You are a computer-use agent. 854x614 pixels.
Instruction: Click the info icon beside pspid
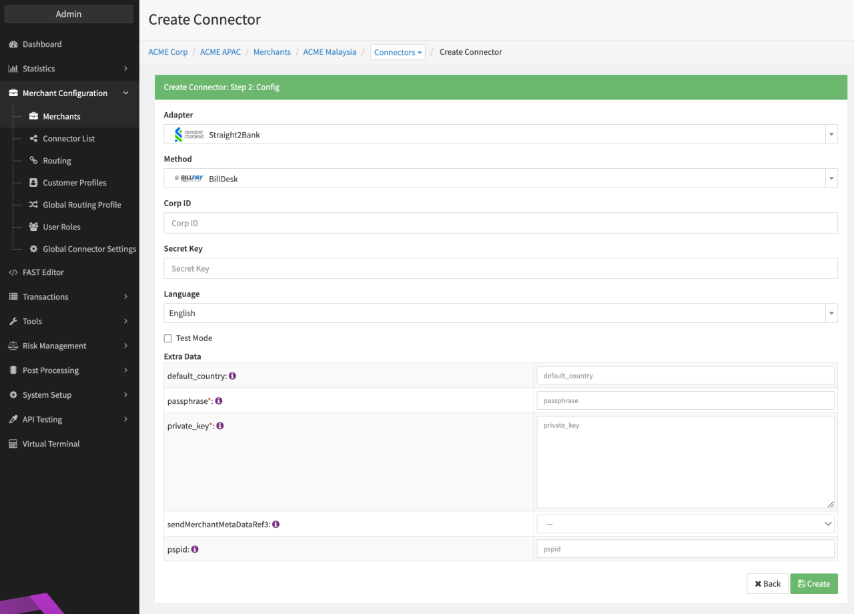point(195,549)
